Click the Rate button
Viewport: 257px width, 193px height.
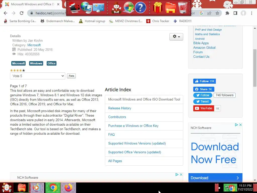[x=72, y=76]
